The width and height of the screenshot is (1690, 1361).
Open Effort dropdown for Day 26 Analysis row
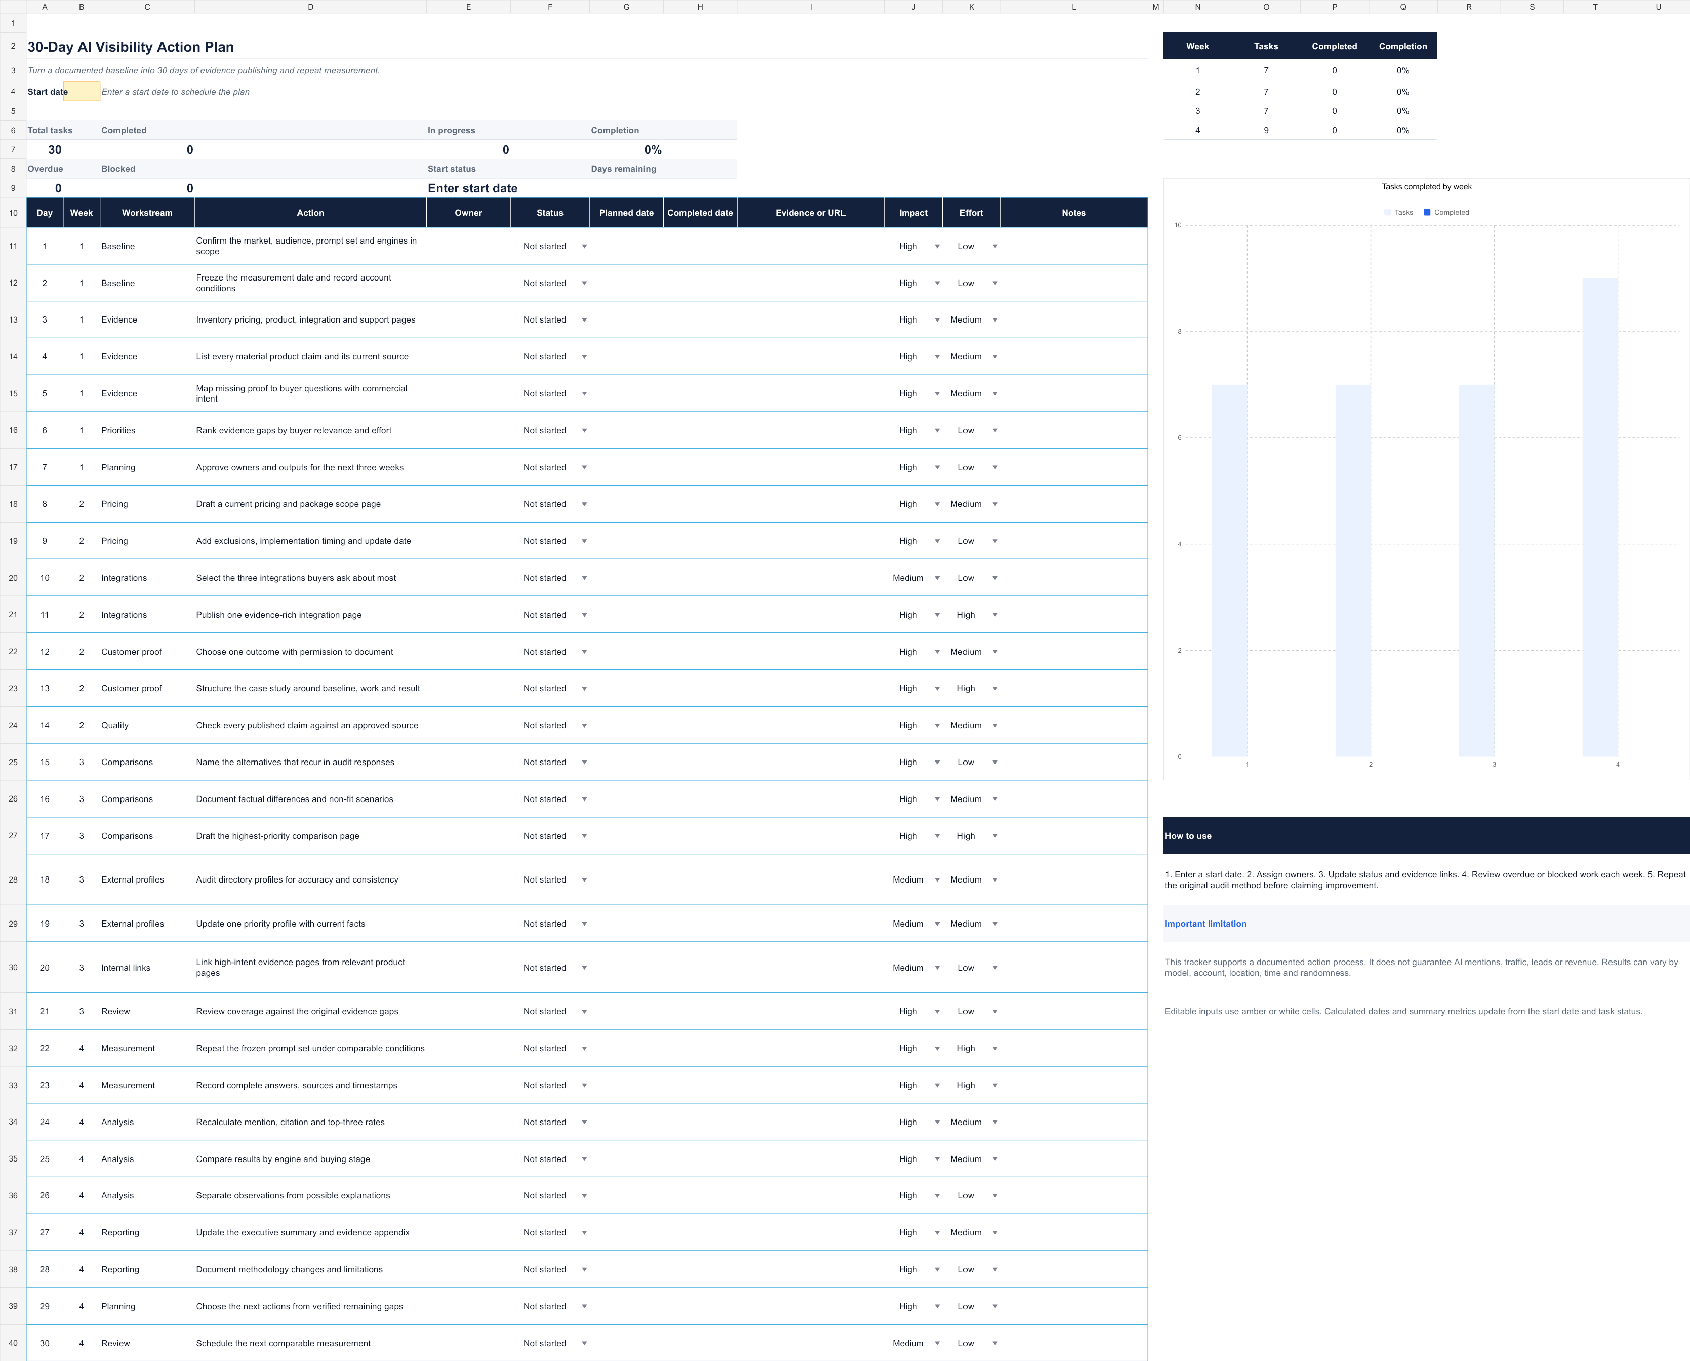(x=995, y=1195)
